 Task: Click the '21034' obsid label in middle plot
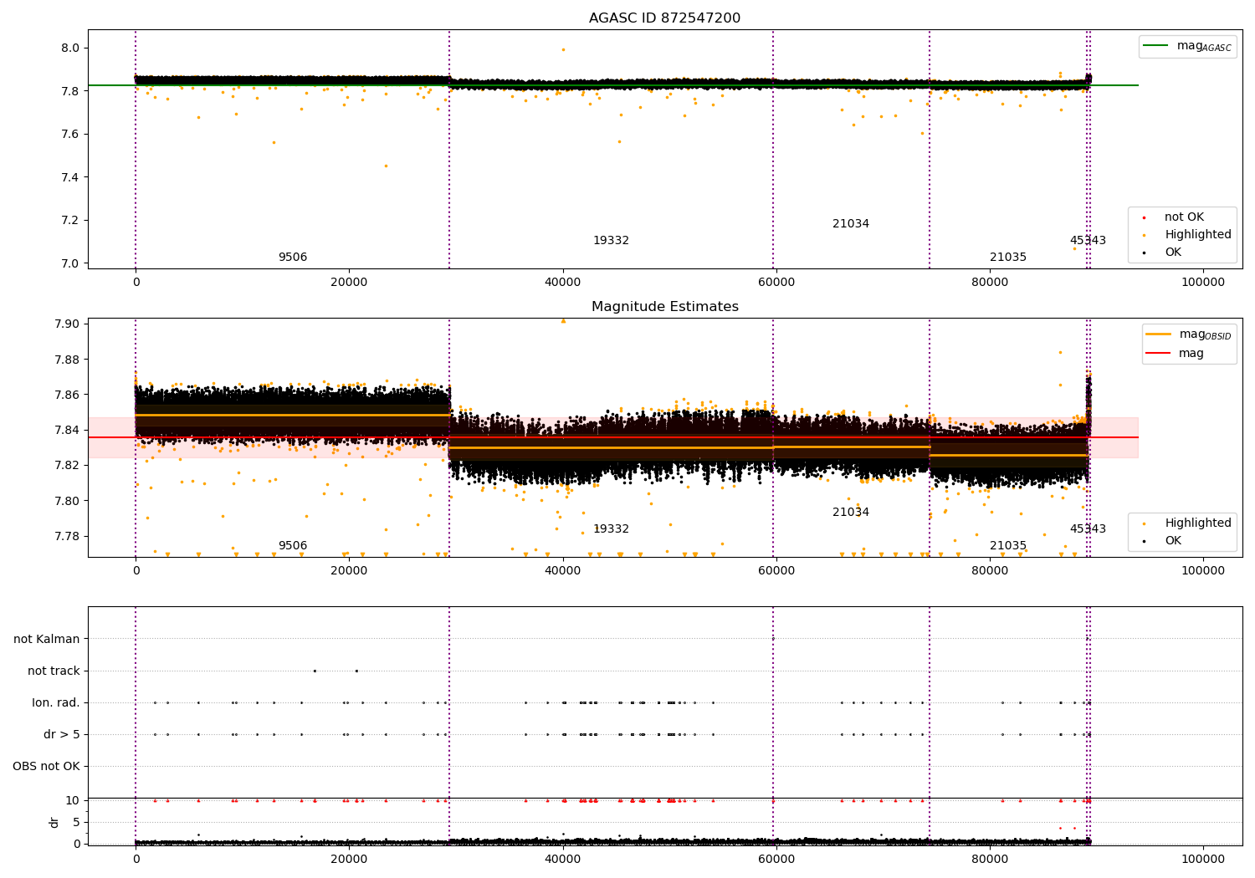click(851, 513)
